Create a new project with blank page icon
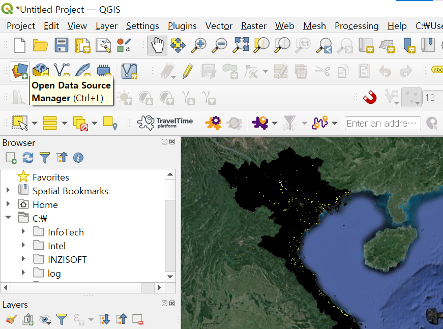Screen dimensions: 443x329 (19, 45)
